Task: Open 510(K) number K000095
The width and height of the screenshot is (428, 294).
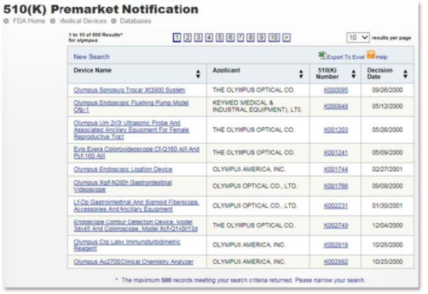Action: point(336,90)
